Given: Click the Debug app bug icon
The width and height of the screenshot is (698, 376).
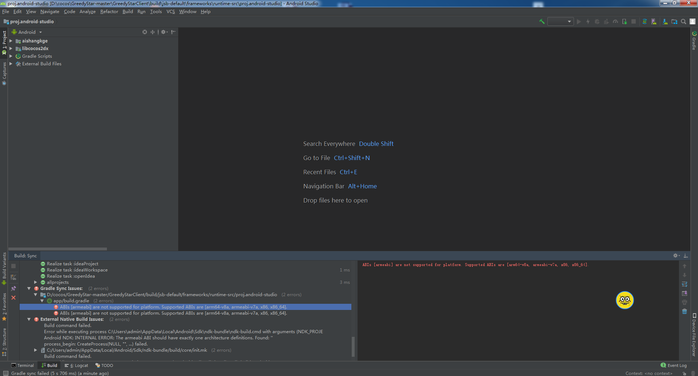Looking at the screenshot, I should pyautogui.click(x=597, y=22).
